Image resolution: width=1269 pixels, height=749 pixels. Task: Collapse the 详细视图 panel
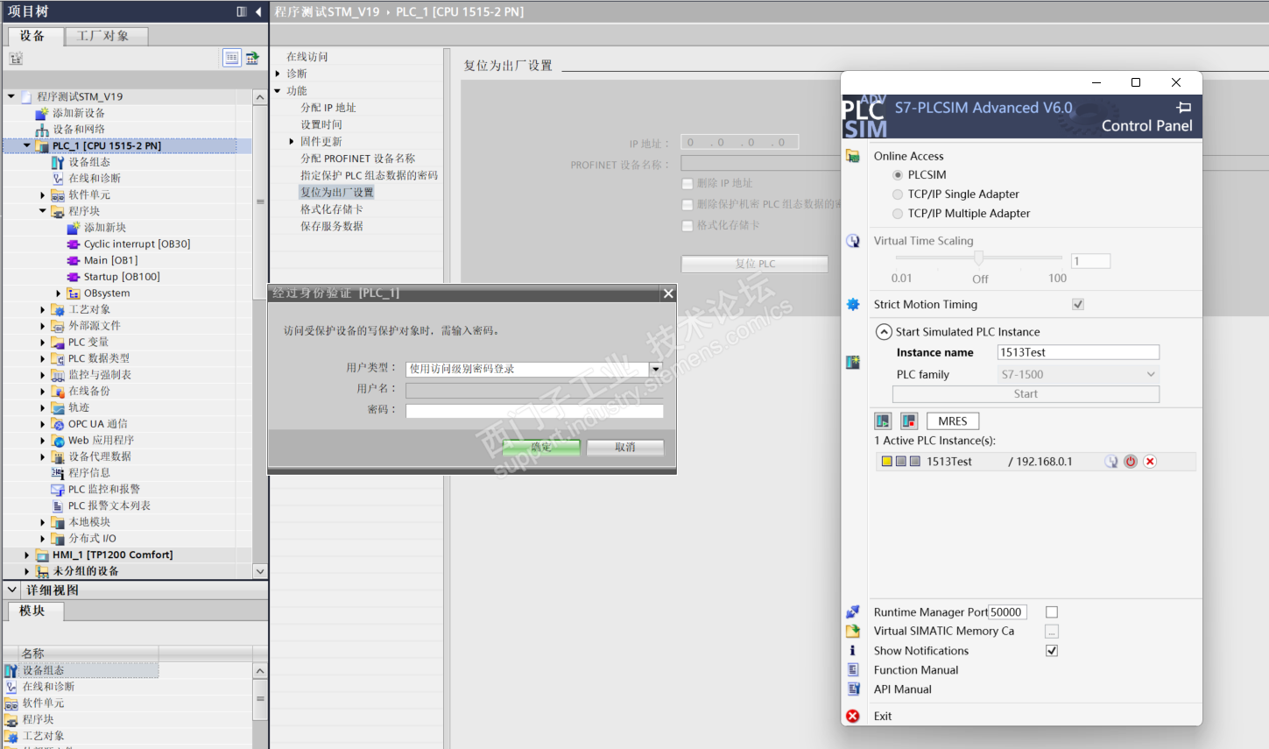[12, 590]
